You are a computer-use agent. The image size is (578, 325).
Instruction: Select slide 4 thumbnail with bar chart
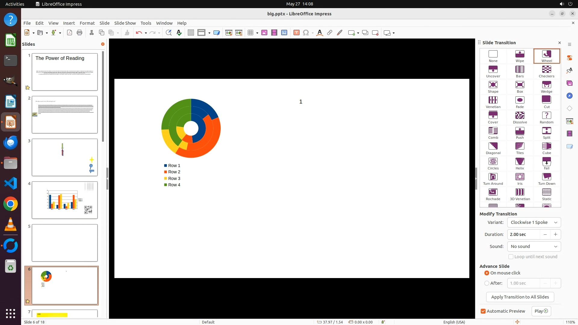[65, 200]
